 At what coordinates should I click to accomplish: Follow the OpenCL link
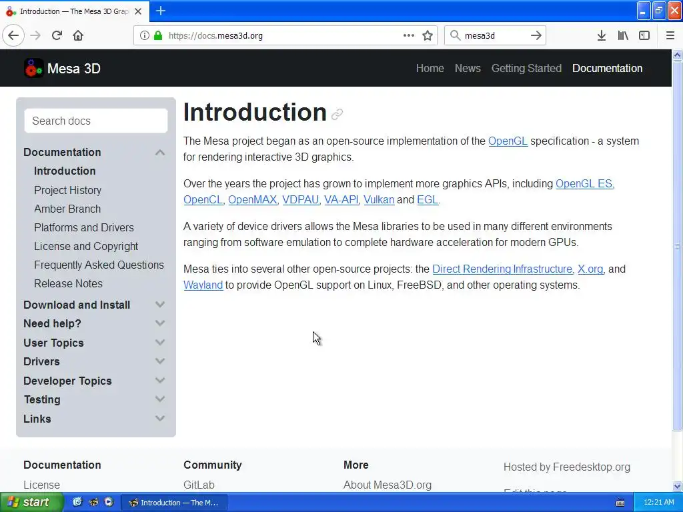[203, 200]
